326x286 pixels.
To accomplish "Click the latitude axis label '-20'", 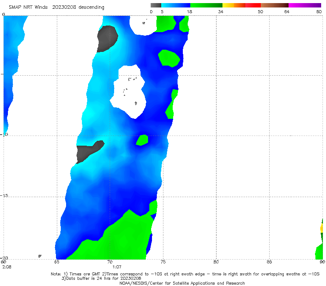I will [x=4, y=258].
